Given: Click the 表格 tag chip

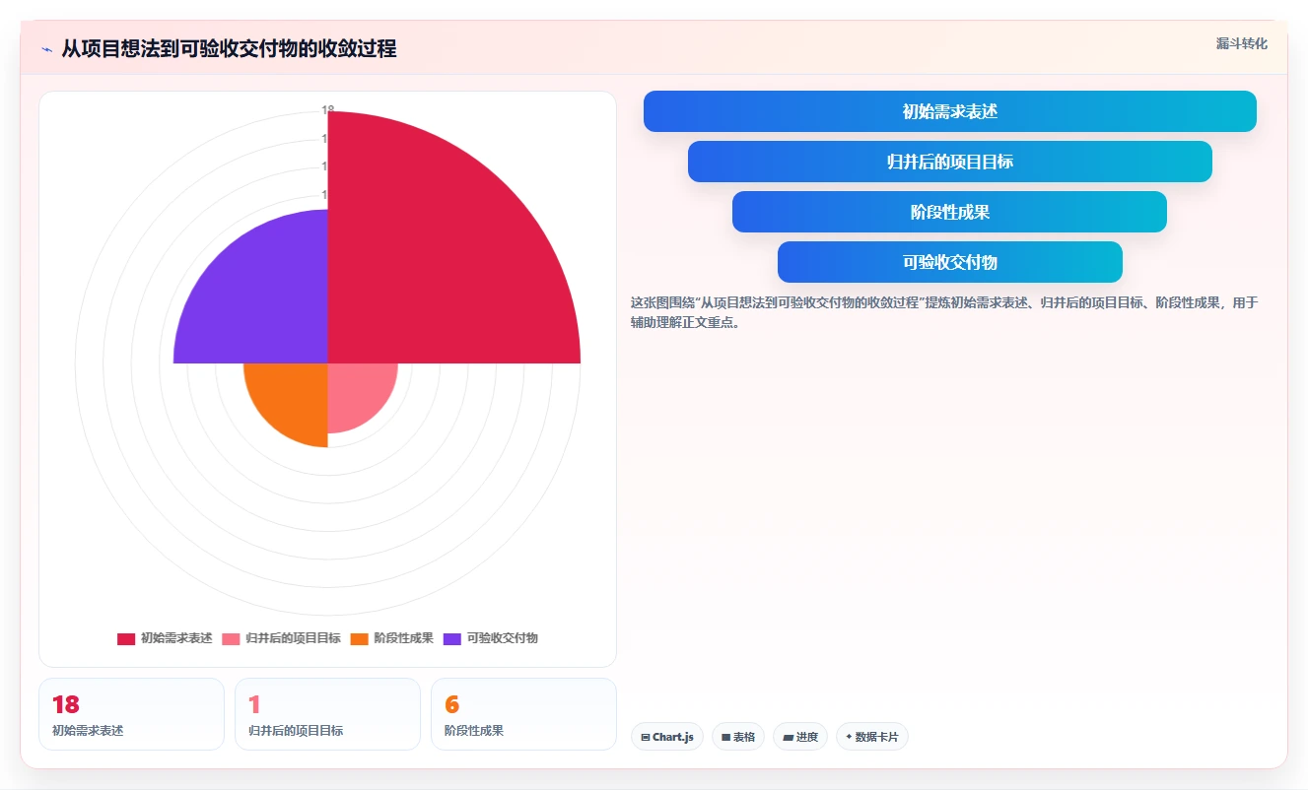Looking at the screenshot, I should [x=738, y=737].
